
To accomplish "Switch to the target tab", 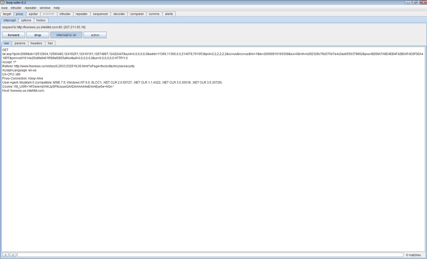I will pos(7,14).
